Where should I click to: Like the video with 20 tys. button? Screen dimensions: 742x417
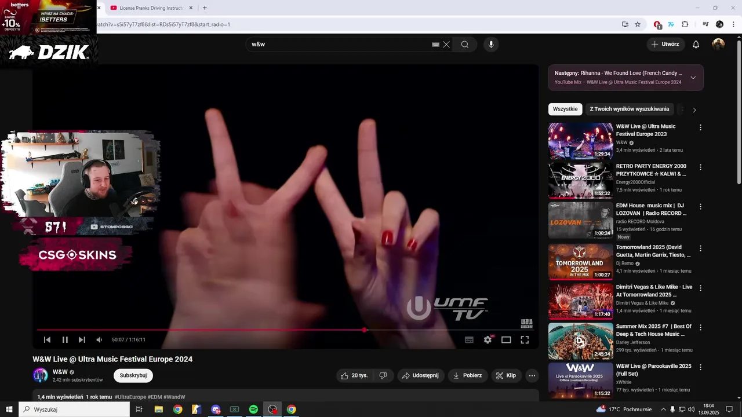[x=354, y=375]
